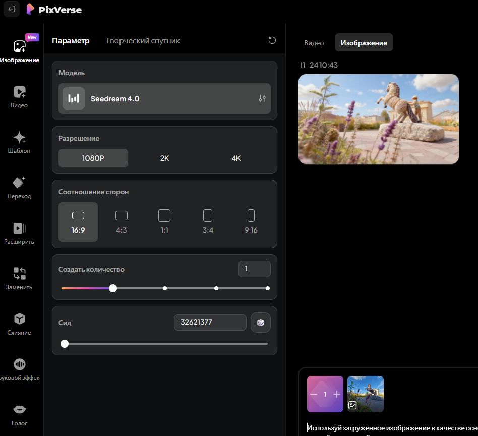Reset parameters with the refresh icon
This screenshot has height=436, width=478.
click(x=272, y=40)
